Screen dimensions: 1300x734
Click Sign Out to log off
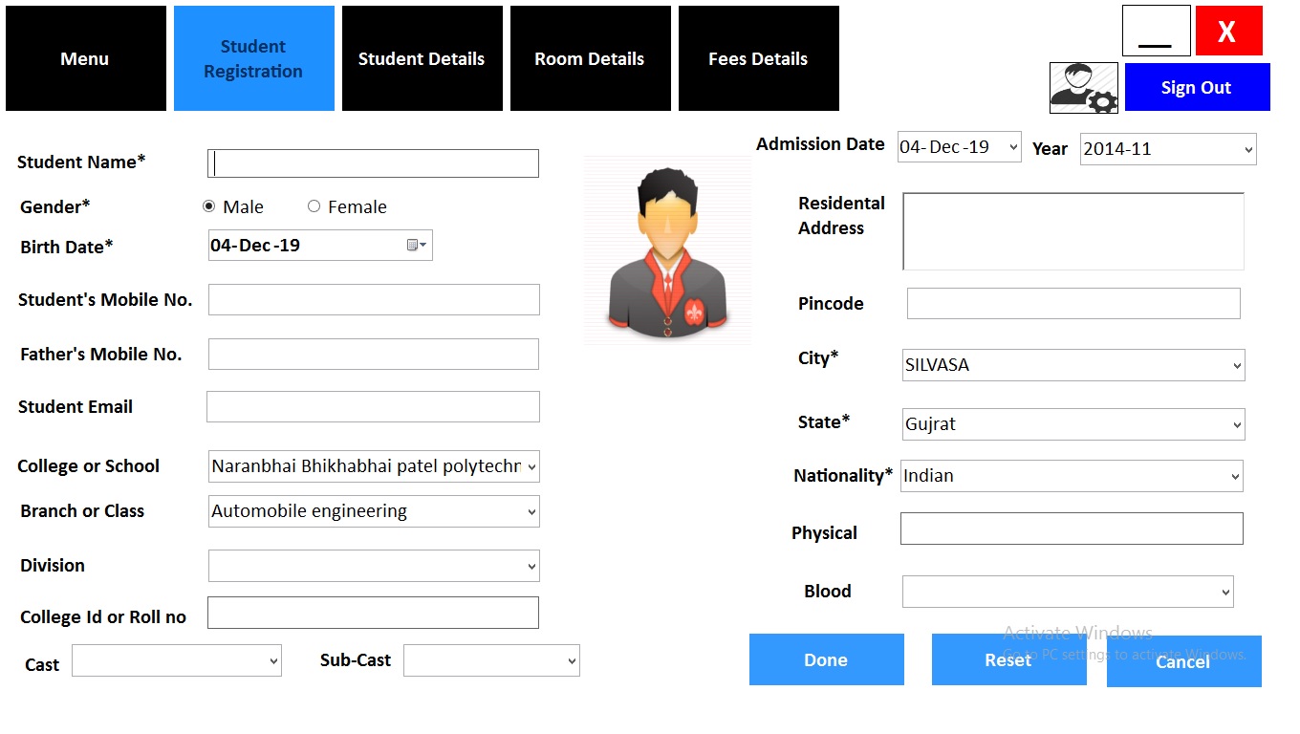(1196, 87)
